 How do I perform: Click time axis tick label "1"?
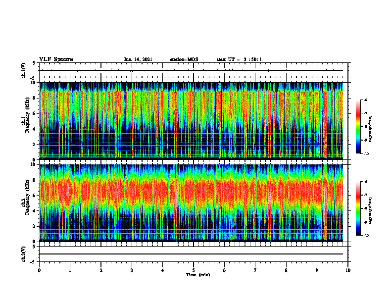(x=70, y=270)
